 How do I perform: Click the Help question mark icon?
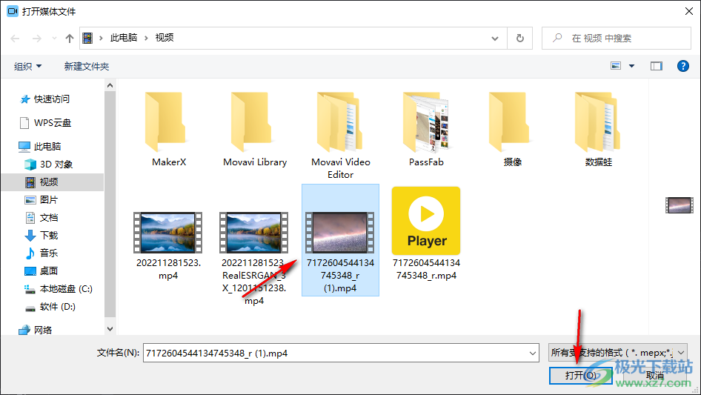[683, 66]
